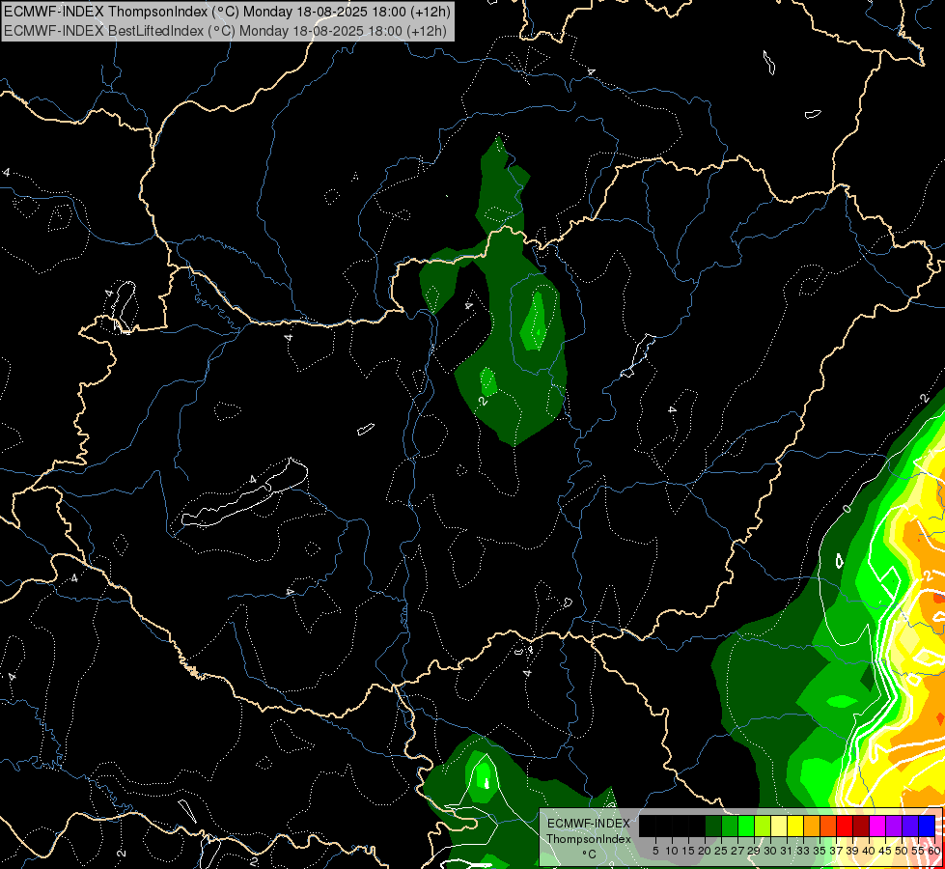Pick the purple 45–50 legend swatch
945x869 pixels.
pos(894,826)
